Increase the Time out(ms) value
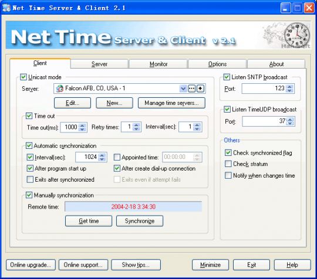The width and height of the screenshot is (317, 279). point(82,125)
